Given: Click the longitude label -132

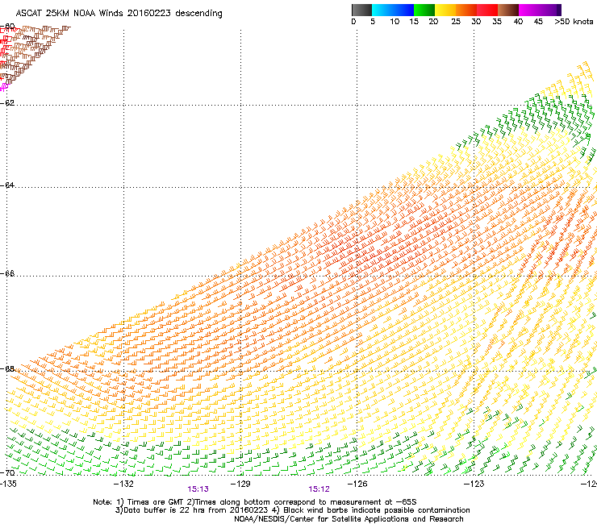Looking at the screenshot, I should pyautogui.click(x=123, y=484).
